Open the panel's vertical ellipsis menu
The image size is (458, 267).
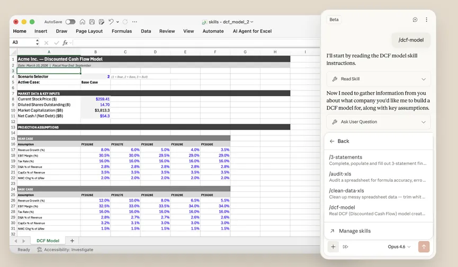[426, 20]
